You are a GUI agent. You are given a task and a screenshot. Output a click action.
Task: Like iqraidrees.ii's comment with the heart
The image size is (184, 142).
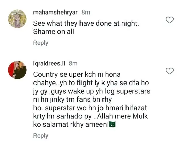[169, 71]
